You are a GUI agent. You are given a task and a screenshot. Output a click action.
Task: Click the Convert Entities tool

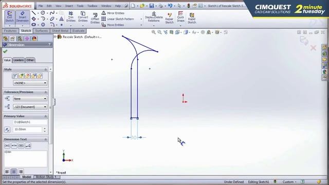pyautogui.click(x=83, y=17)
